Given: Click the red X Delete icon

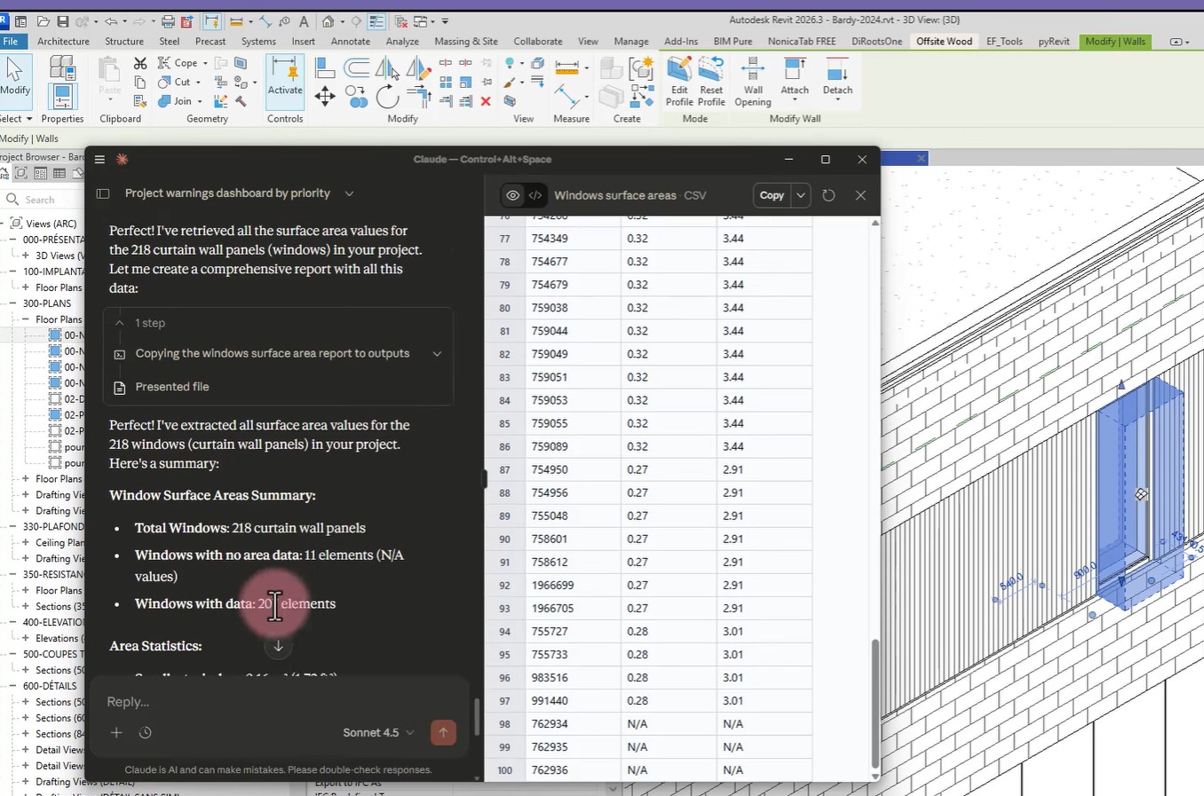Looking at the screenshot, I should tap(486, 101).
